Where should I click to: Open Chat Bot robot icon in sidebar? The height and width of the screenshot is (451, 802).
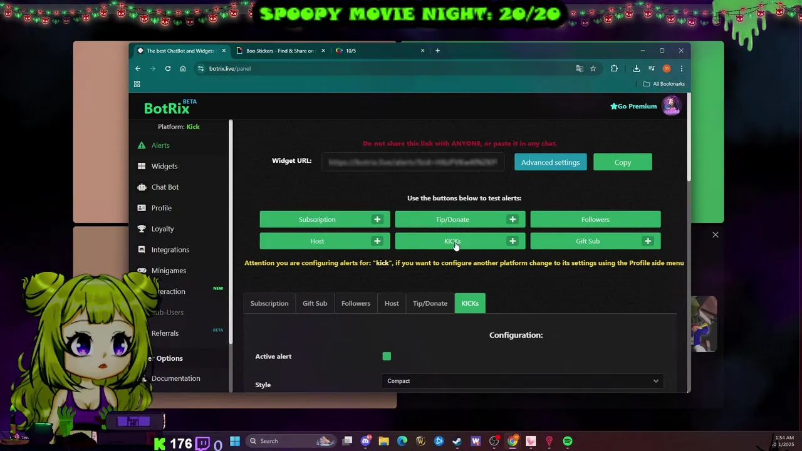click(142, 187)
